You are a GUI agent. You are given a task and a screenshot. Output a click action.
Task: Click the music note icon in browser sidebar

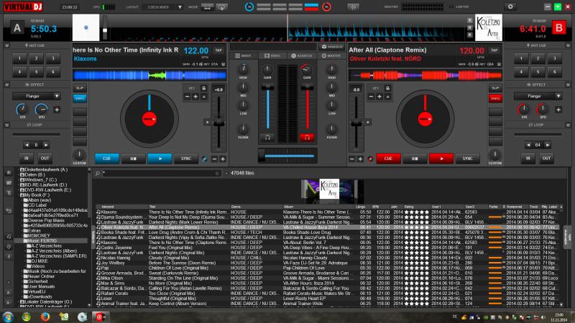click(x=9, y=237)
